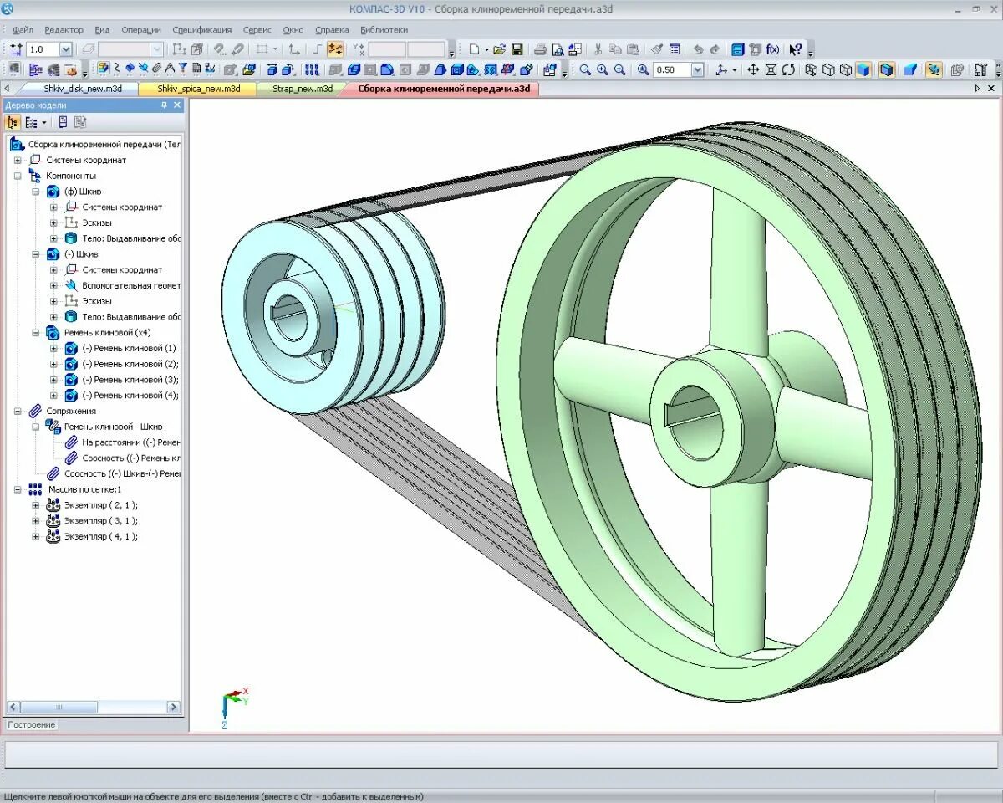Click the pattern array (grid of dots) icon
1003x803 pixels.
(x=312, y=69)
